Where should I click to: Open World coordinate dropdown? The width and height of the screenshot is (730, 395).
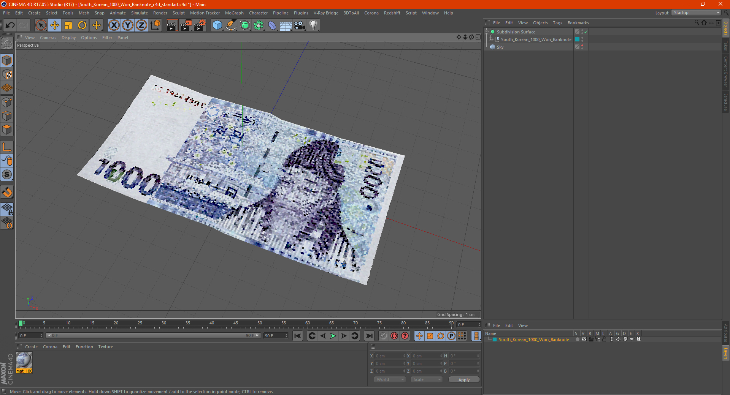pyautogui.click(x=390, y=379)
